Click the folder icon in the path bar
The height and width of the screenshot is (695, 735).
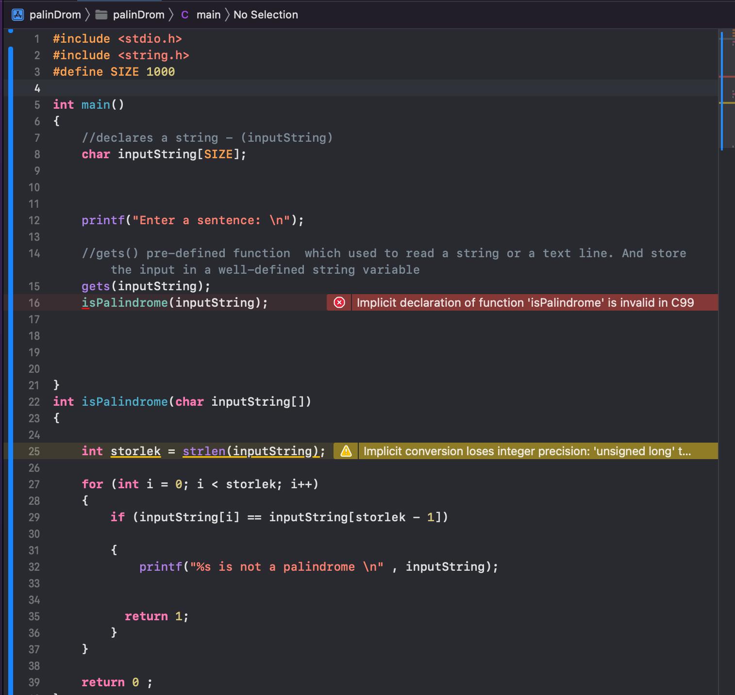(101, 15)
